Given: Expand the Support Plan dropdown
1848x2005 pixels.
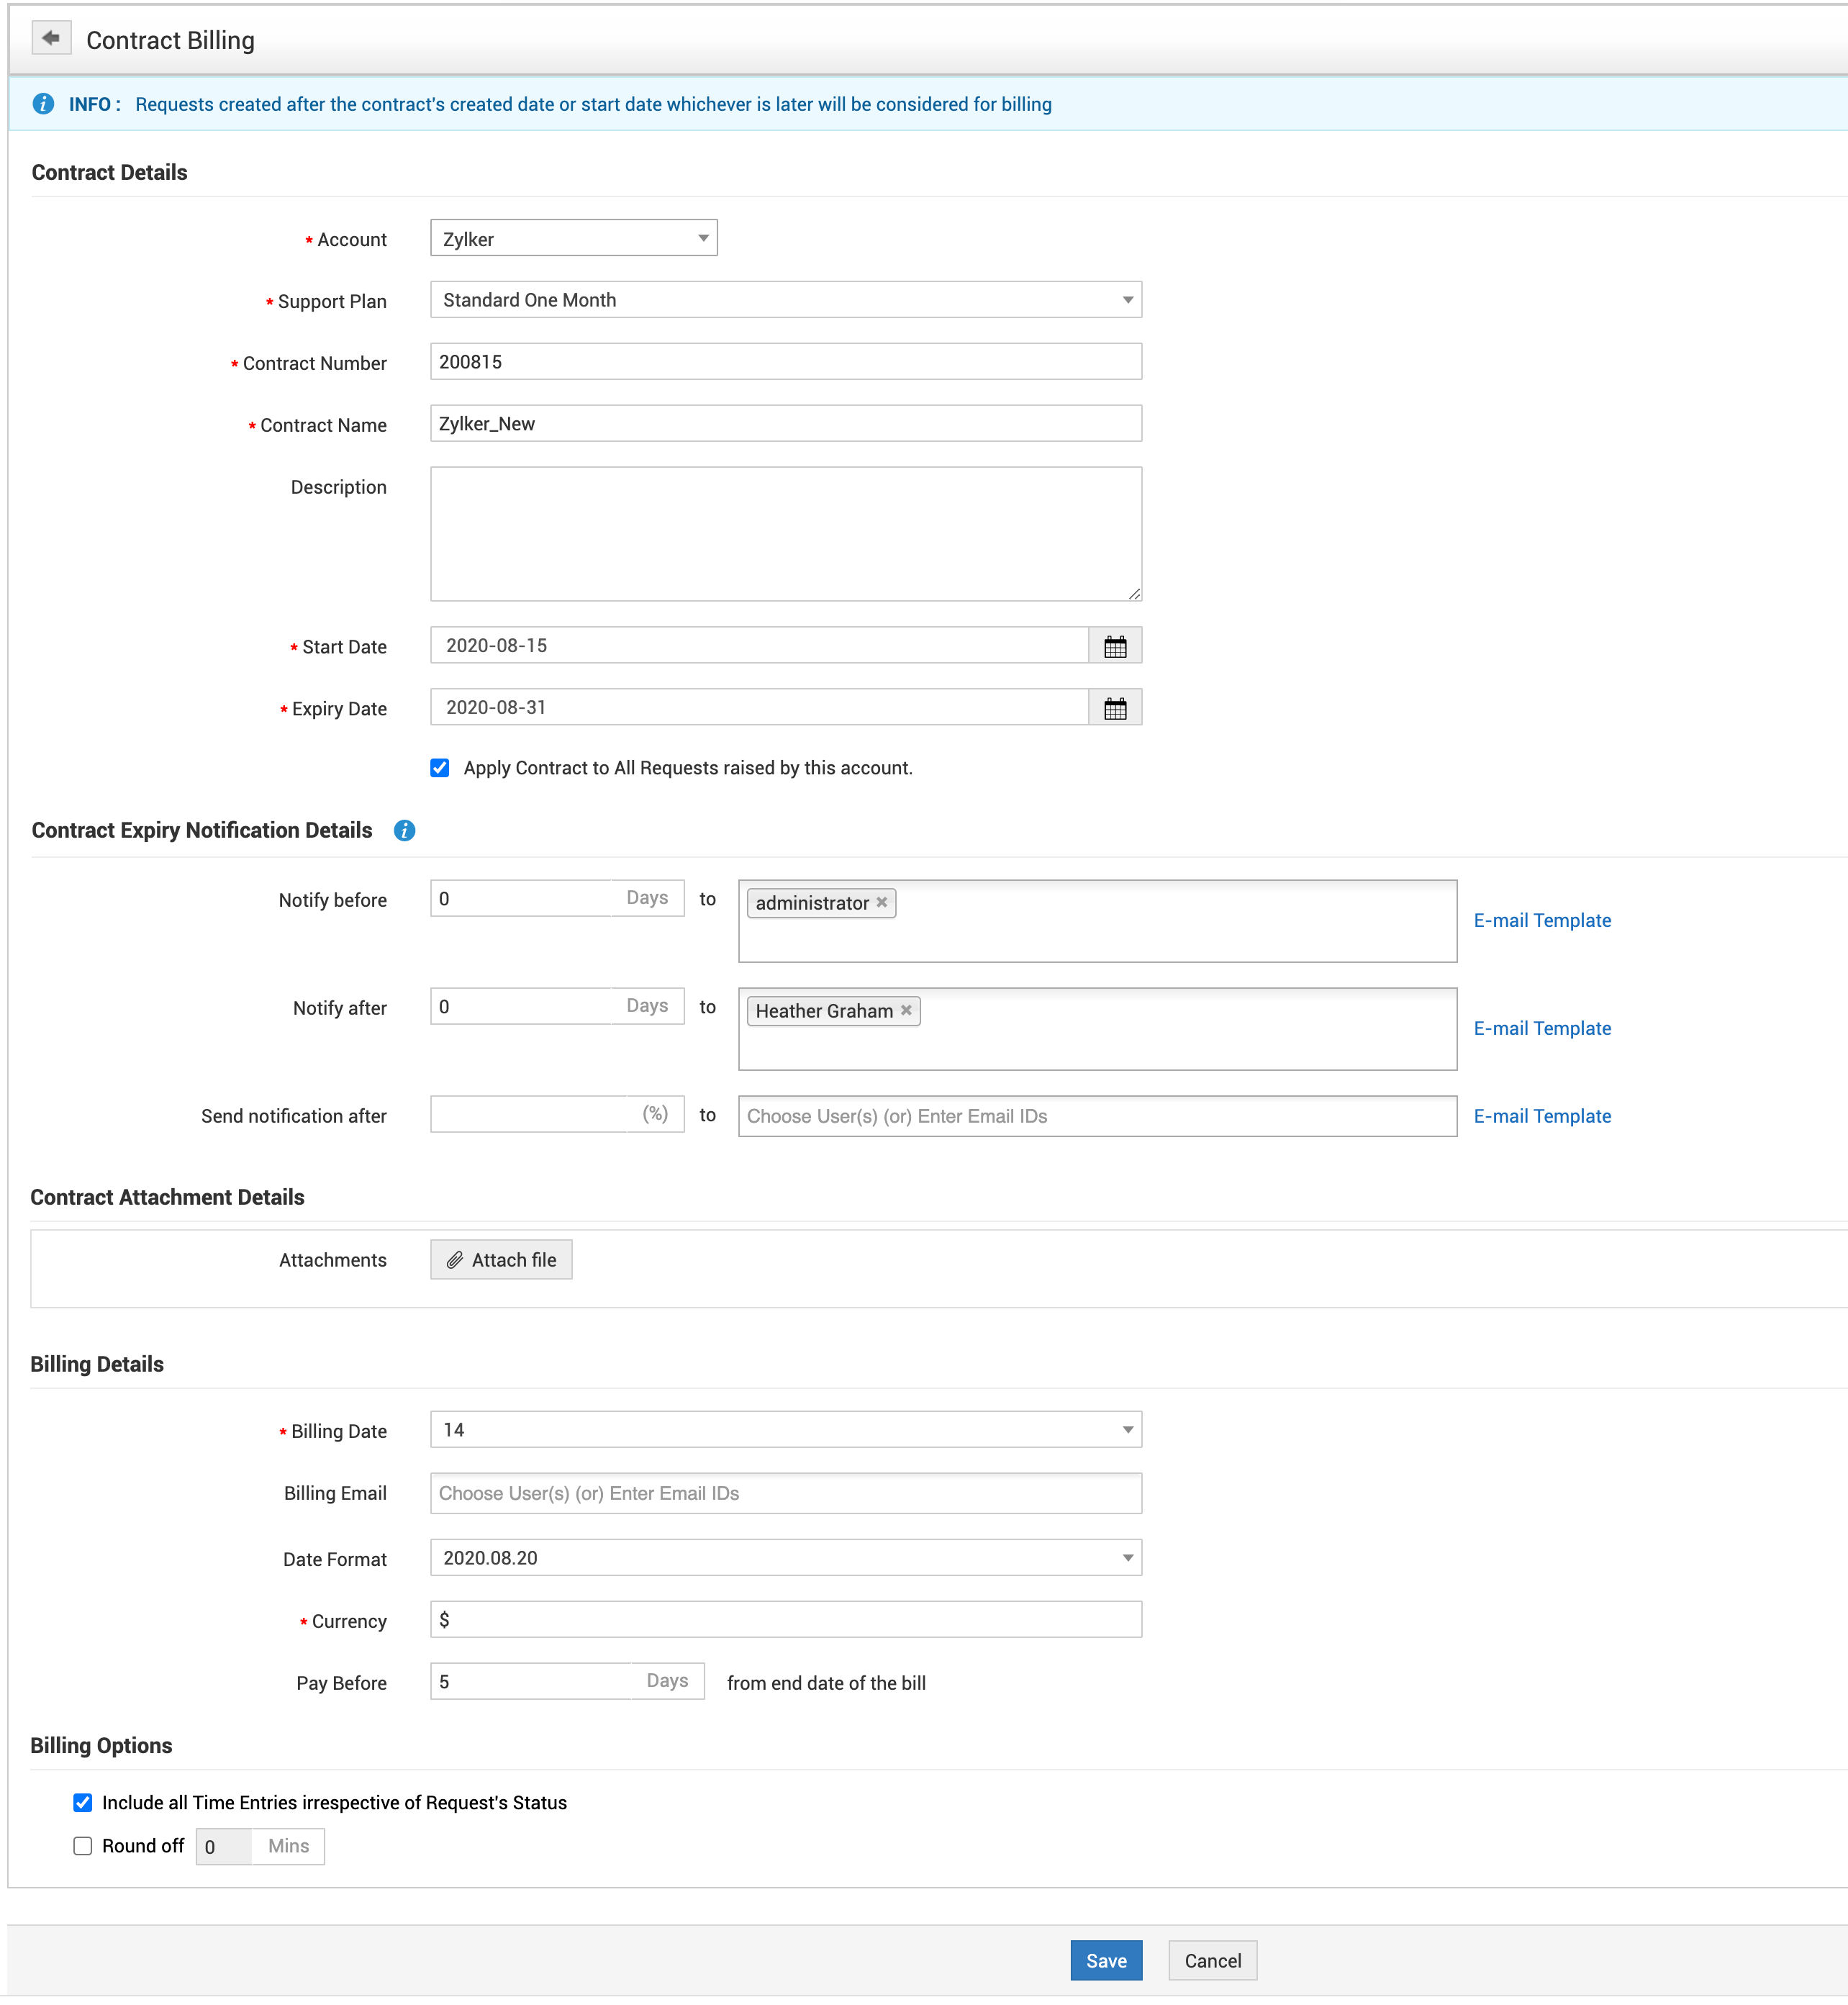Looking at the screenshot, I should click(785, 300).
